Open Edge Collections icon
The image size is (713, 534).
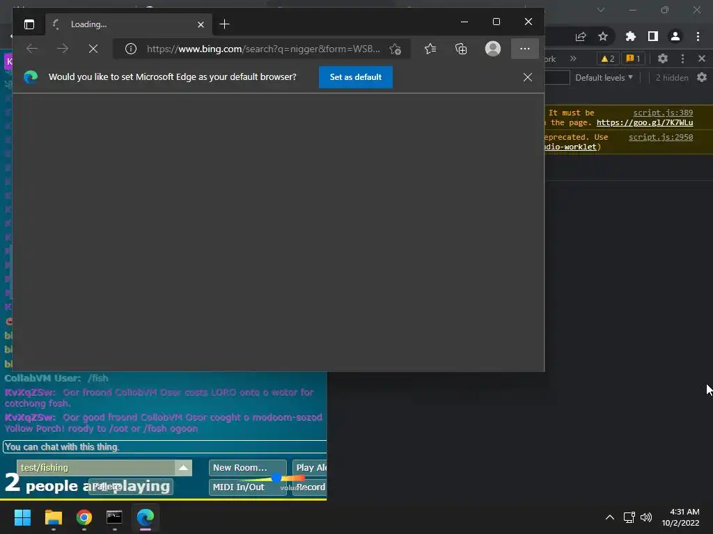[461, 49]
